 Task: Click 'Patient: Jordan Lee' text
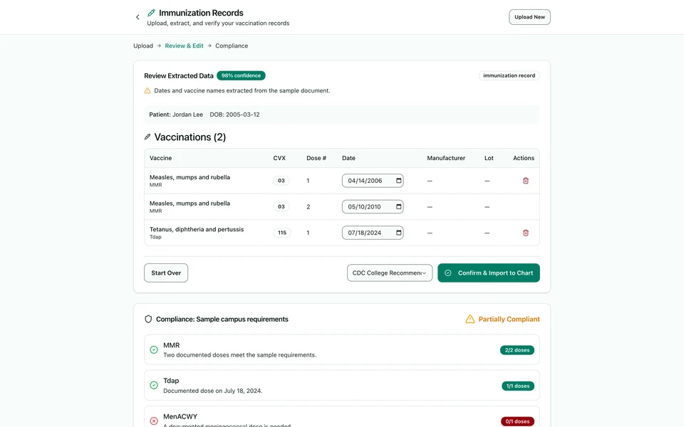[x=176, y=115]
